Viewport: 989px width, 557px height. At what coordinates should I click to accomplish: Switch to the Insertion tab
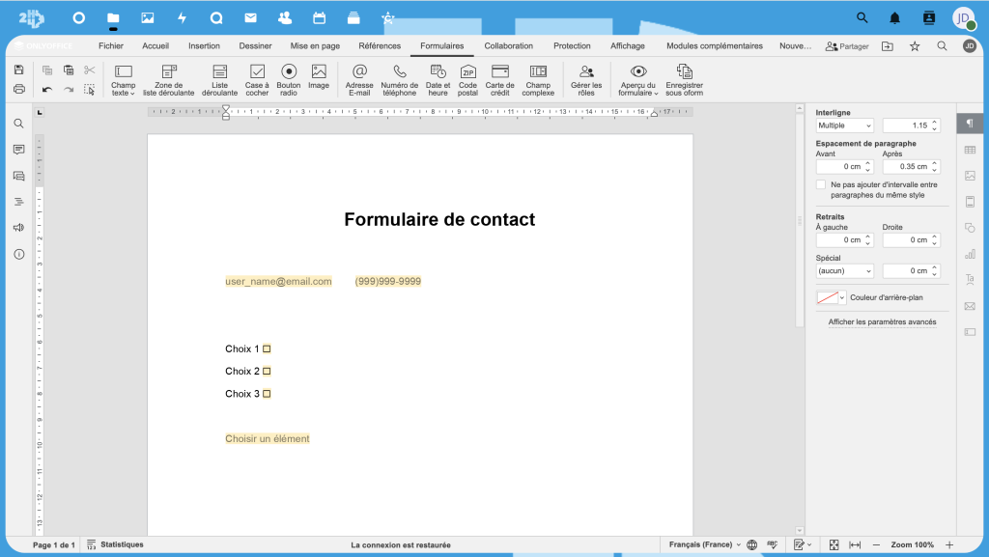click(204, 45)
